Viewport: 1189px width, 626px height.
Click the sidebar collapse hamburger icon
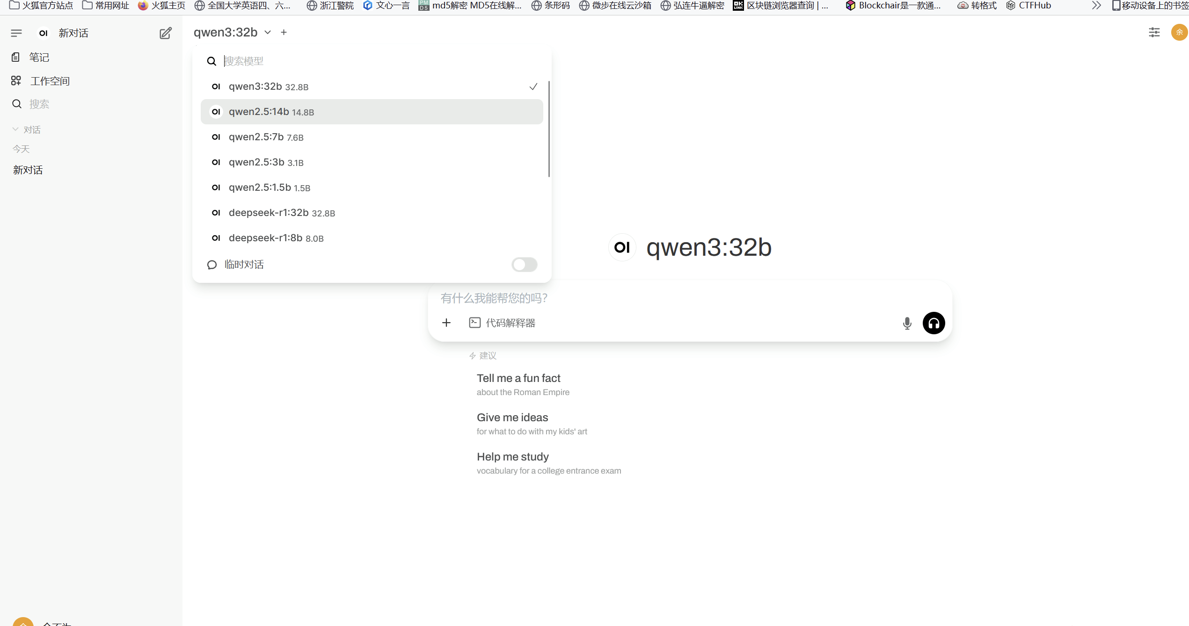pyautogui.click(x=16, y=33)
